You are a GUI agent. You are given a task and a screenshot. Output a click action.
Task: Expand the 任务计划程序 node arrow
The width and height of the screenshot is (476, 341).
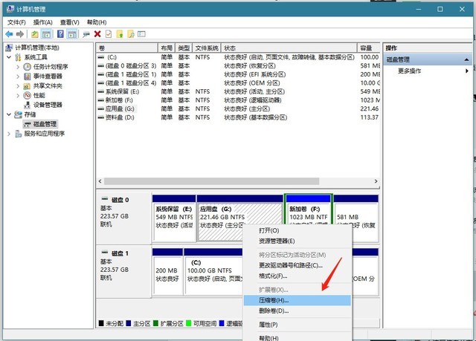click(18, 67)
